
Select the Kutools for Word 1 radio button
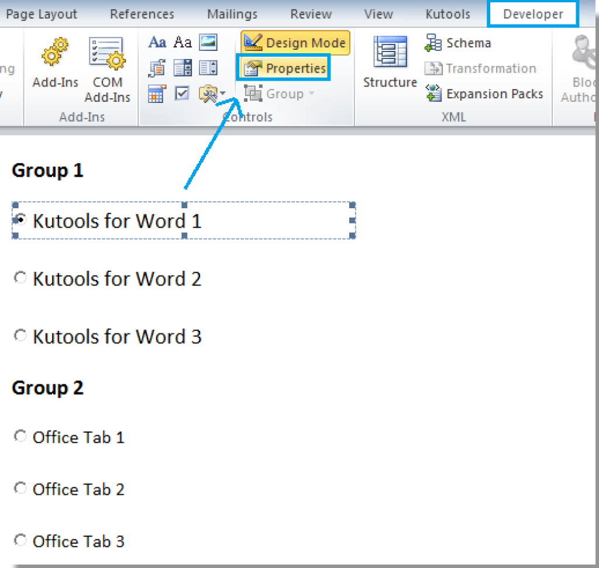[x=20, y=220]
